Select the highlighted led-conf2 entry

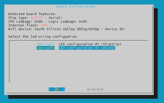[46, 48]
